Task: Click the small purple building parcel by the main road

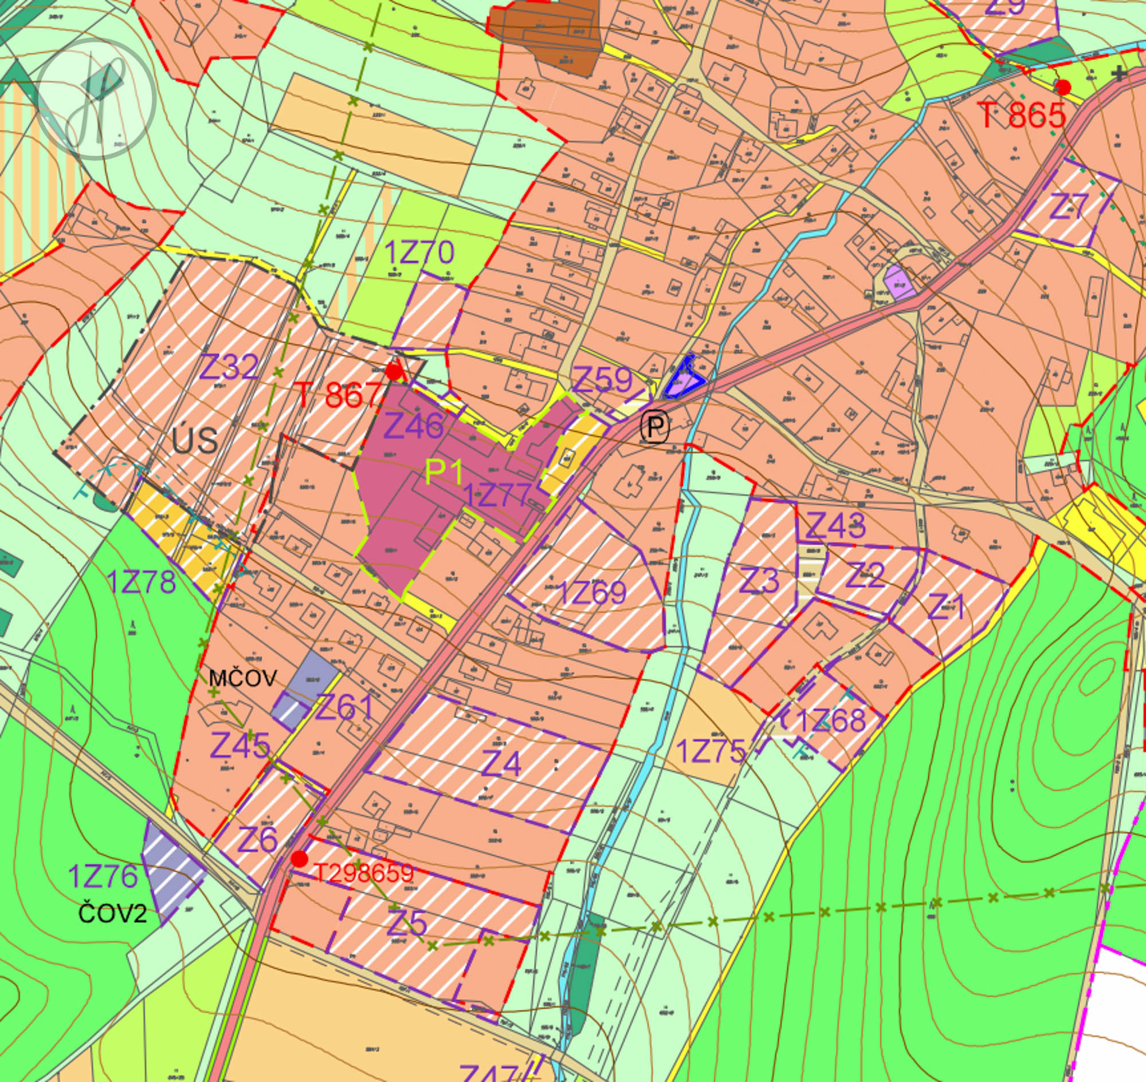Action: coord(899,282)
